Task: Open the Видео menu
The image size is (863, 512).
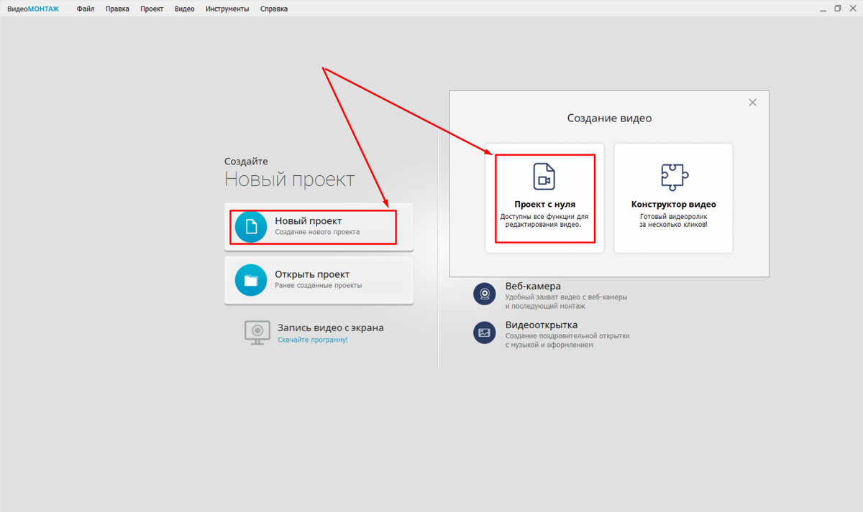Action: coord(185,9)
